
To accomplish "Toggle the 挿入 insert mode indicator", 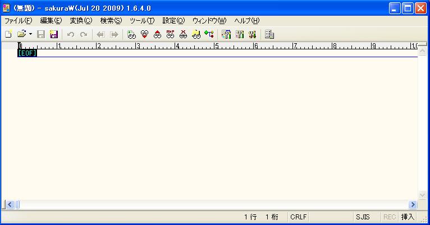I will coord(408,217).
